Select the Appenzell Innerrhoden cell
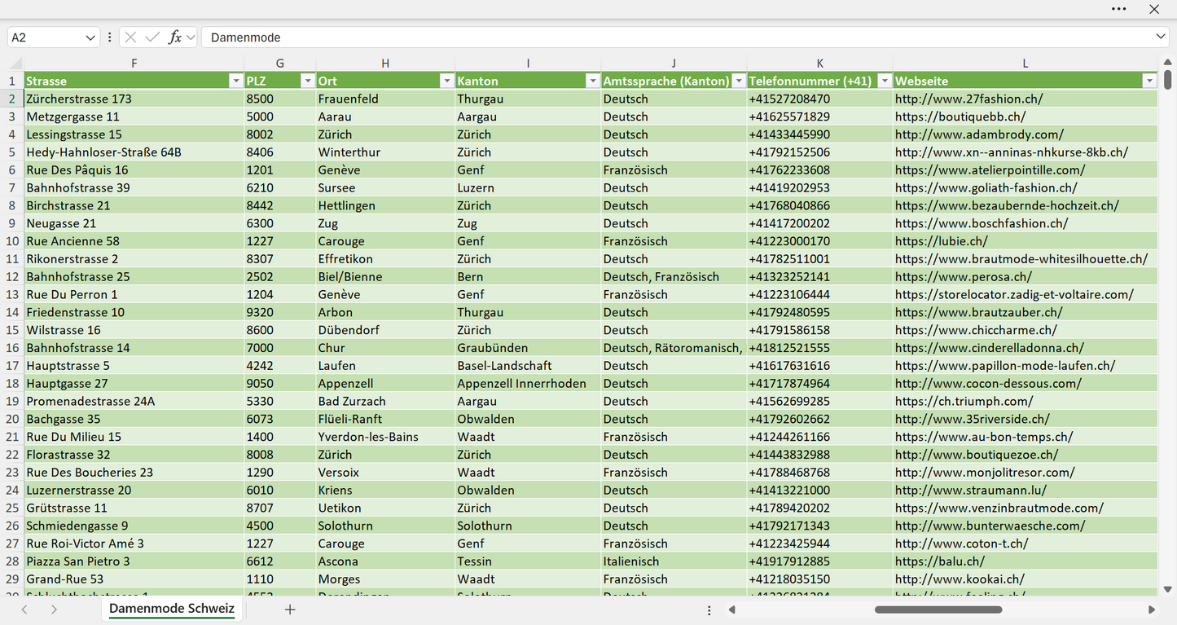The image size is (1177, 625). point(528,384)
